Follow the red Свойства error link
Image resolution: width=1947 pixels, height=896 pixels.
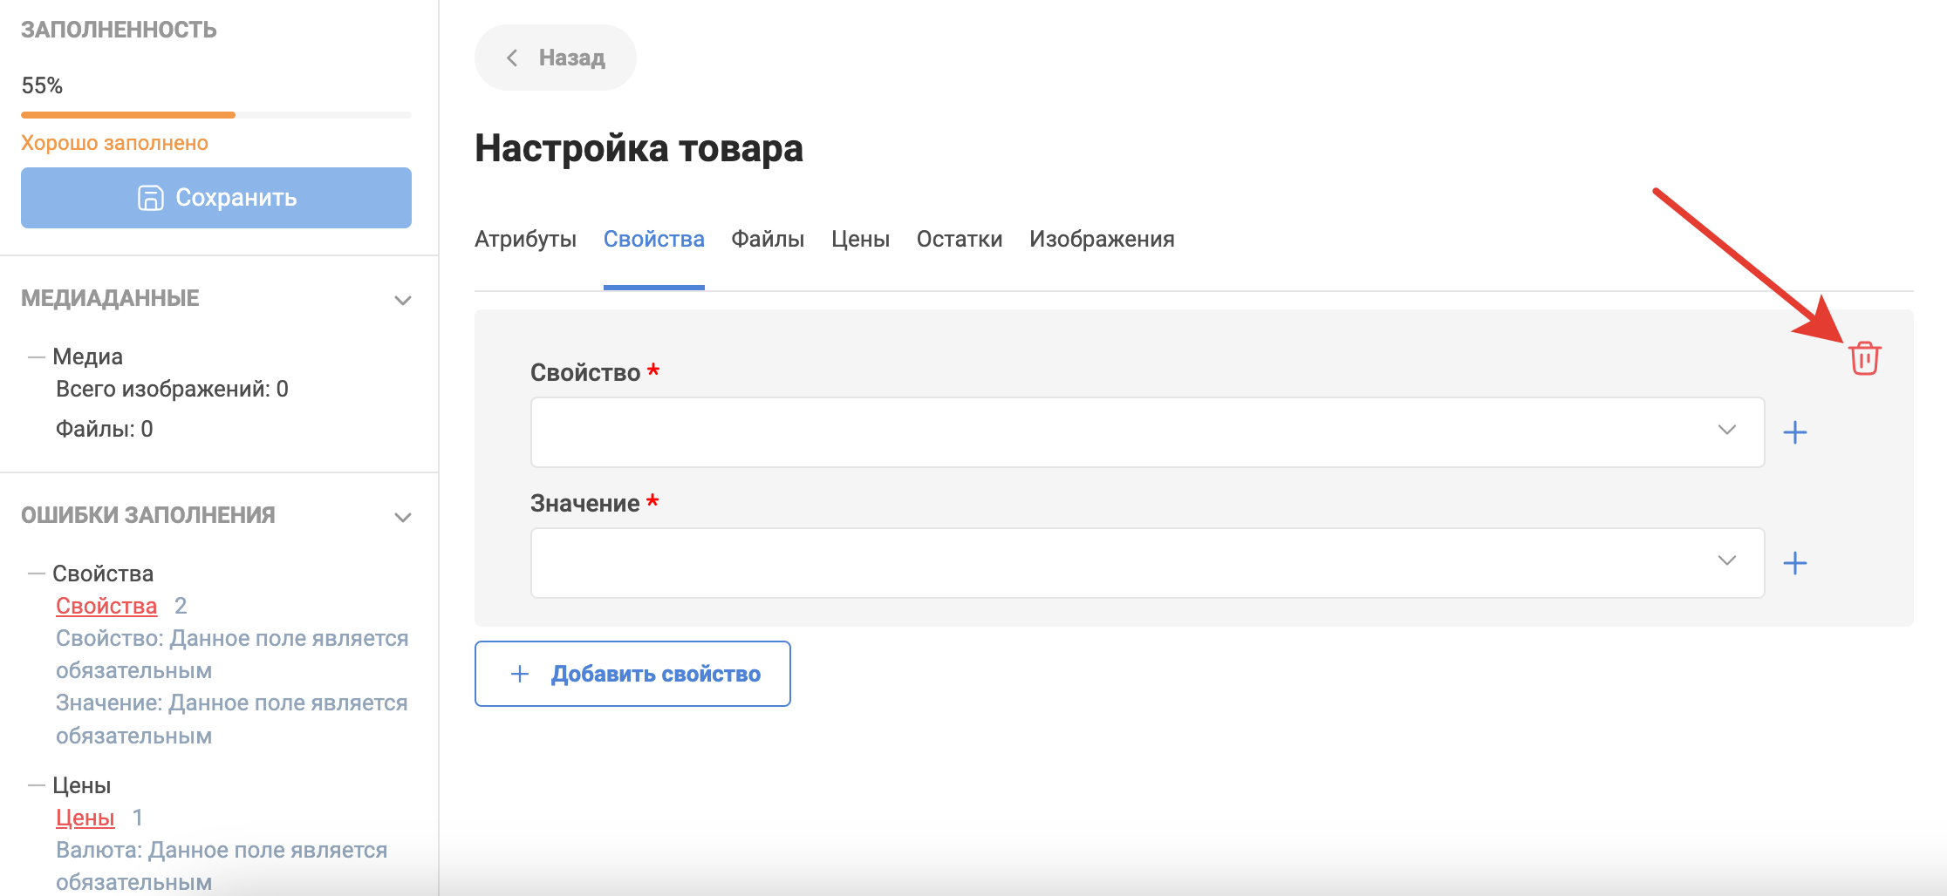pyautogui.click(x=106, y=606)
